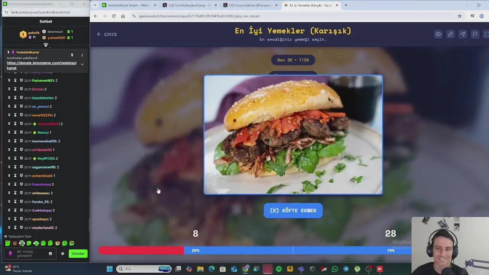Delete leomessiball10's message
The image size is (489, 275).
[x=9, y=141]
